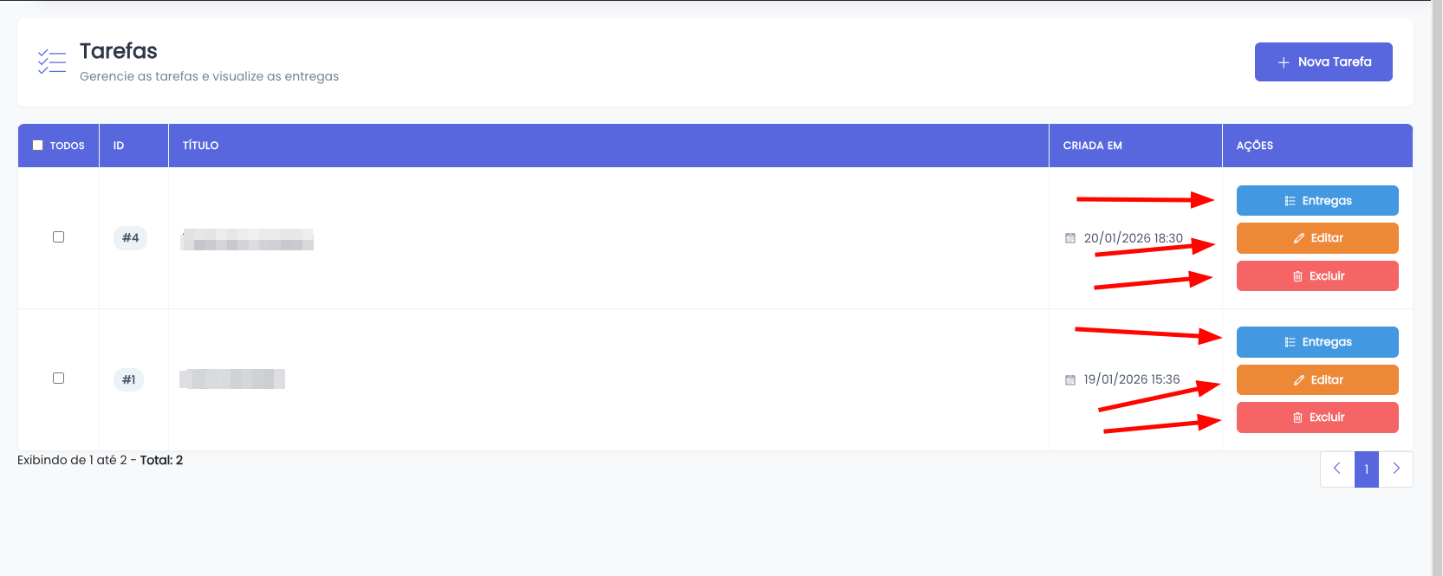This screenshot has width=1443, height=576.
Task: Click the TÍTULO column header
Action: point(200,146)
